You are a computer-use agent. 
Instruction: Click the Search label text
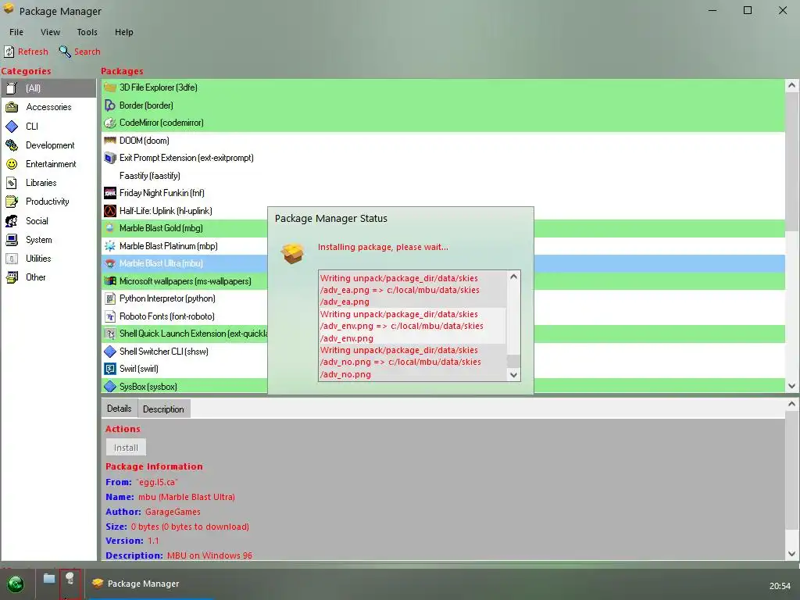(87, 52)
